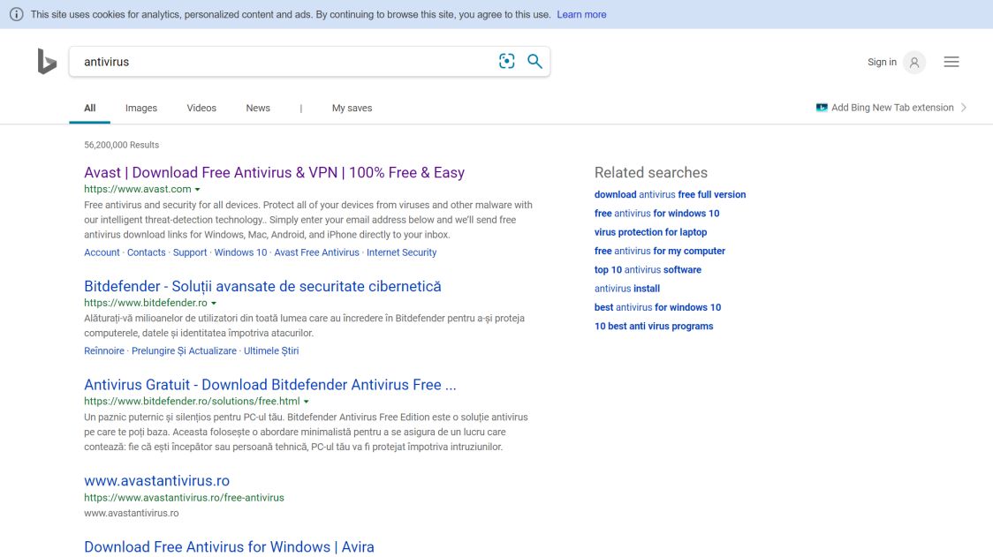Select related search download antivirus free full version
Image resolution: width=993 pixels, height=557 pixels.
[670, 195]
